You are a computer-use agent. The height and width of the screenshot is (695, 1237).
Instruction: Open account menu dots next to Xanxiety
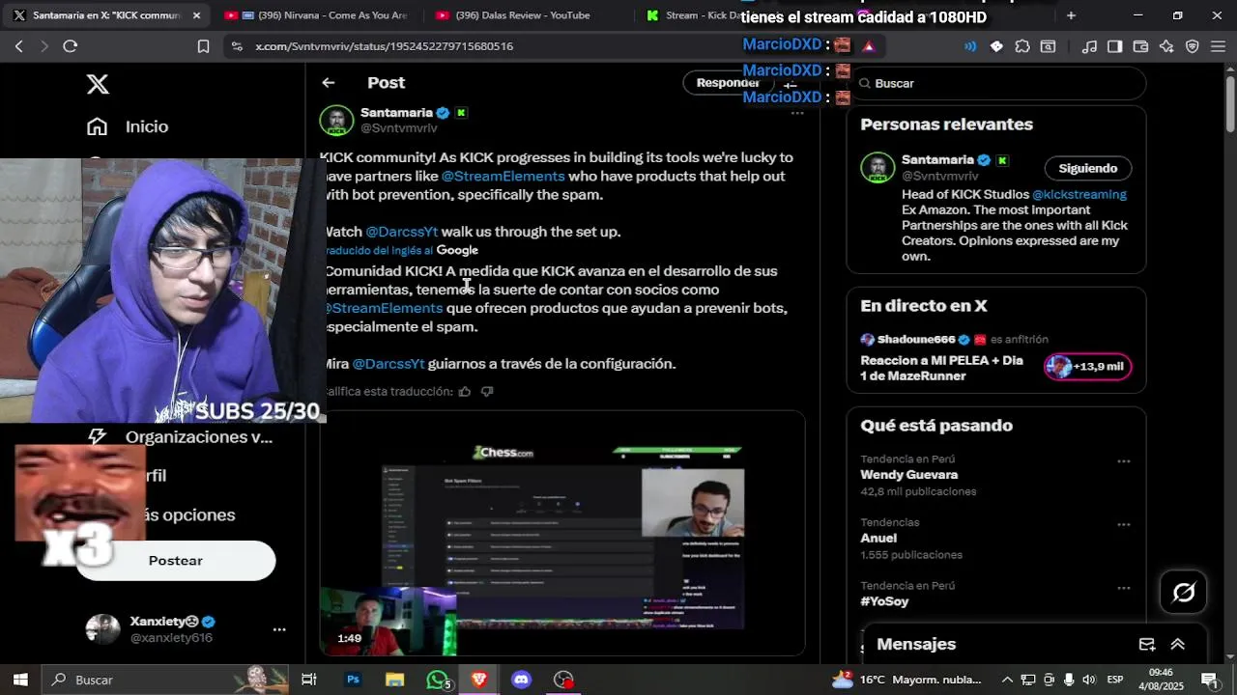279,629
